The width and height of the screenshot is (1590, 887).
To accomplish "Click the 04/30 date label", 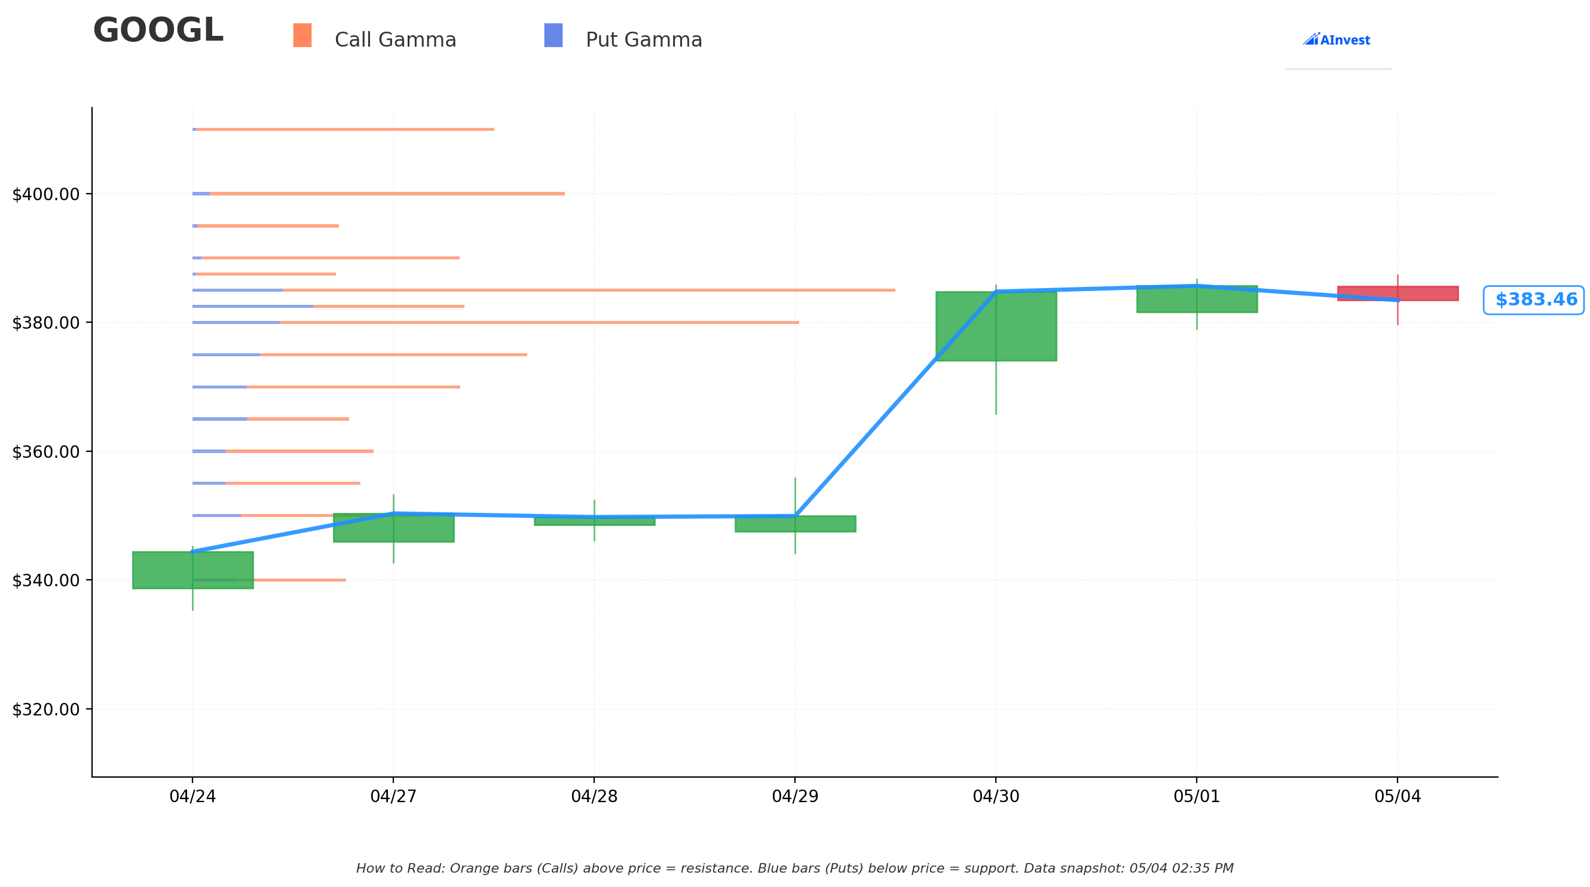I will (x=996, y=797).
